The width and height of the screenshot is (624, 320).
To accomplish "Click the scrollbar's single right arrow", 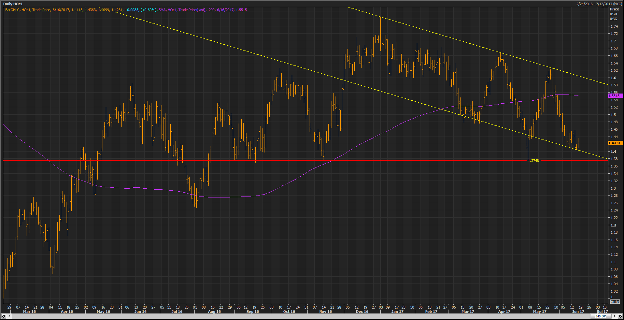I will 615,316.
